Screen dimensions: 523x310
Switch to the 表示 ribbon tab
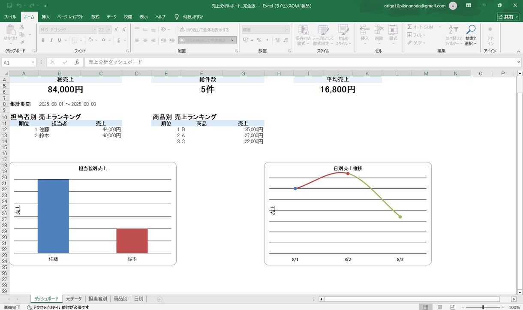(x=144, y=17)
